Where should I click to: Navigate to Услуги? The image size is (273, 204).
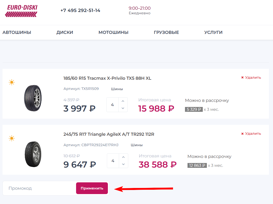coord(213,32)
